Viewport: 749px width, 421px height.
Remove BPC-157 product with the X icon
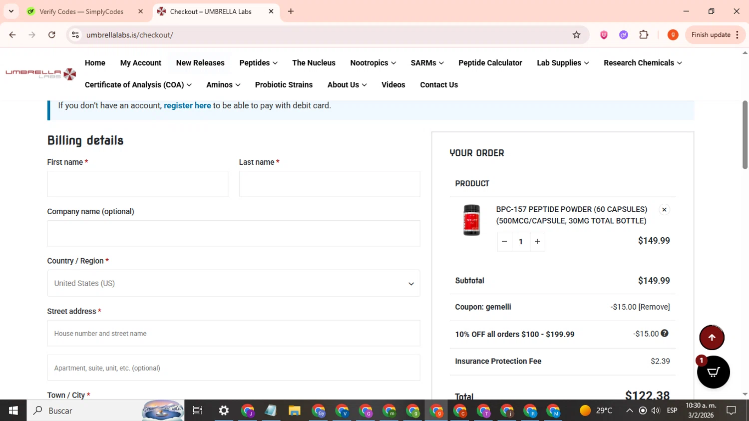664,210
